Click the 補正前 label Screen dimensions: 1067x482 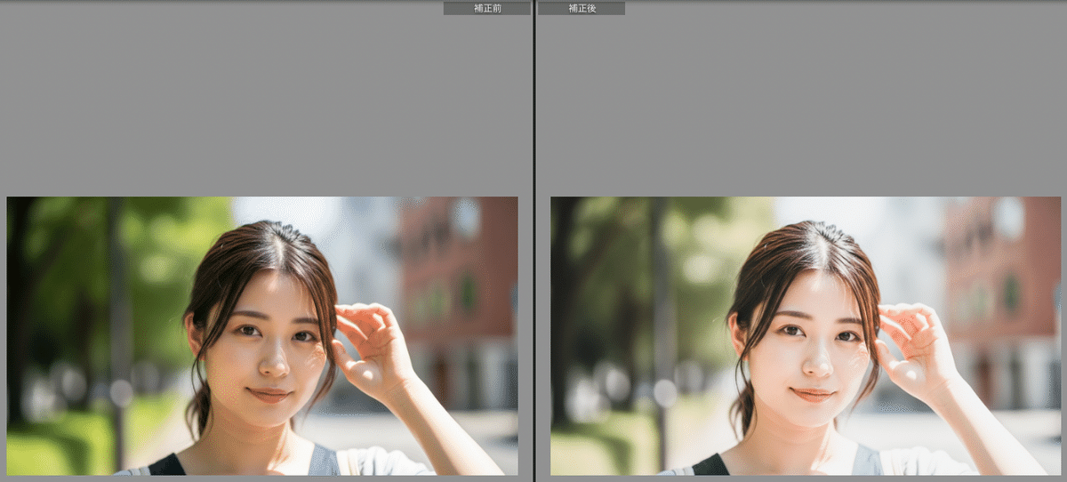coord(486,8)
